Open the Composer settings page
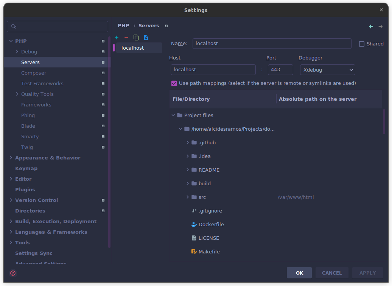392x286 pixels. click(x=34, y=73)
